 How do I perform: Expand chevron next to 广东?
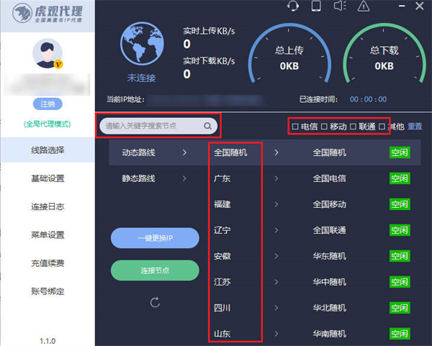pos(276,178)
